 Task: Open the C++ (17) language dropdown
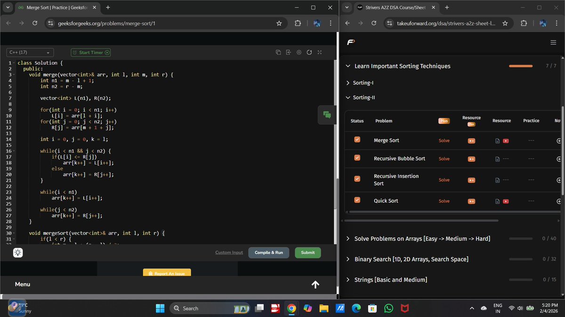tap(30, 53)
